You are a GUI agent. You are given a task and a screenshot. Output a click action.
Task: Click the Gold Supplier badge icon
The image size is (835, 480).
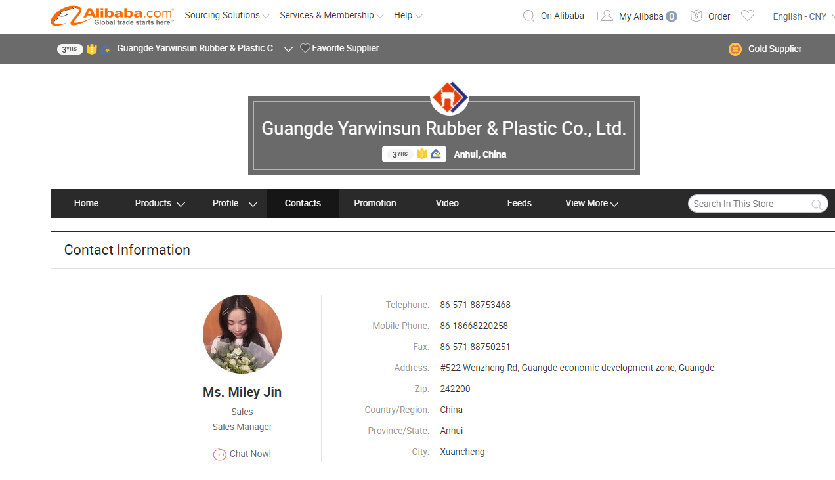[x=735, y=49]
